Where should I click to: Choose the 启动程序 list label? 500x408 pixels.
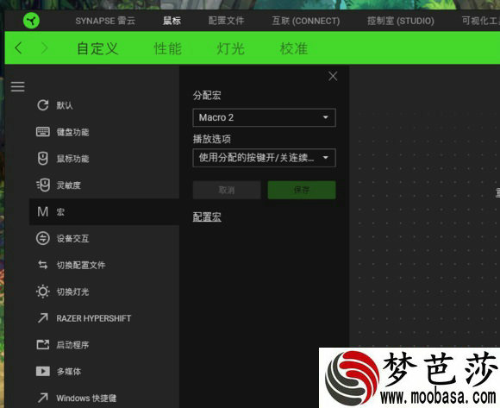pyautogui.click(x=72, y=344)
